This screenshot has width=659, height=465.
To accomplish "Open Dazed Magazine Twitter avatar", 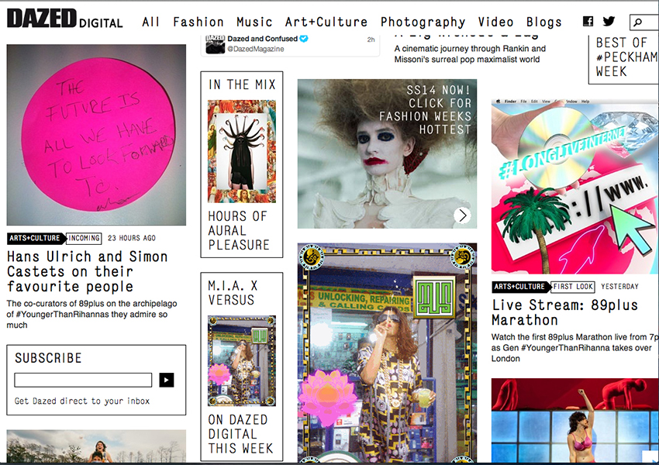I will 216,44.
